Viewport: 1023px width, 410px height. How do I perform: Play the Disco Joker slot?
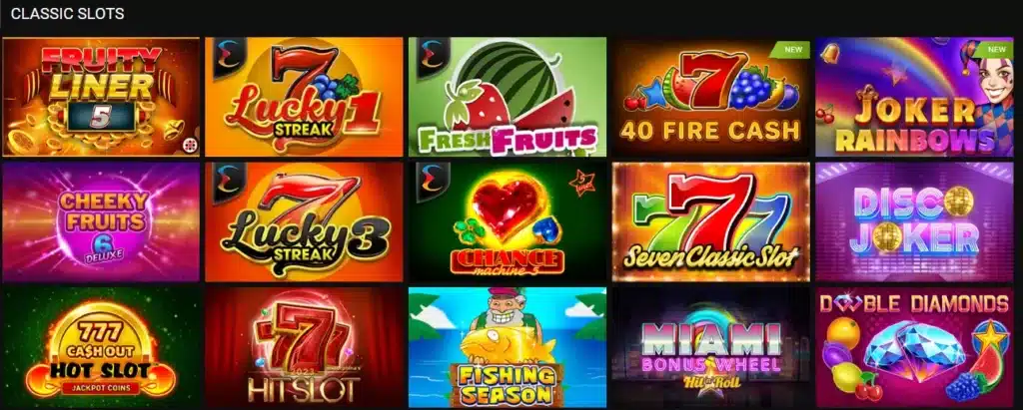pyautogui.click(x=914, y=221)
